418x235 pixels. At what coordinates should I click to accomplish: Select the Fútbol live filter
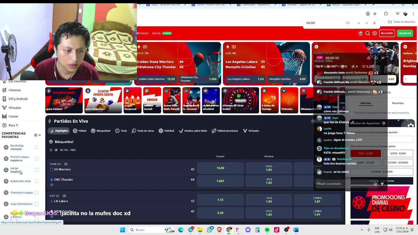tap(79, 131)
